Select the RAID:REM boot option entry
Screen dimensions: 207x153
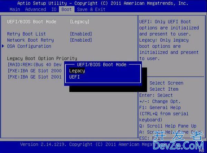35,65
